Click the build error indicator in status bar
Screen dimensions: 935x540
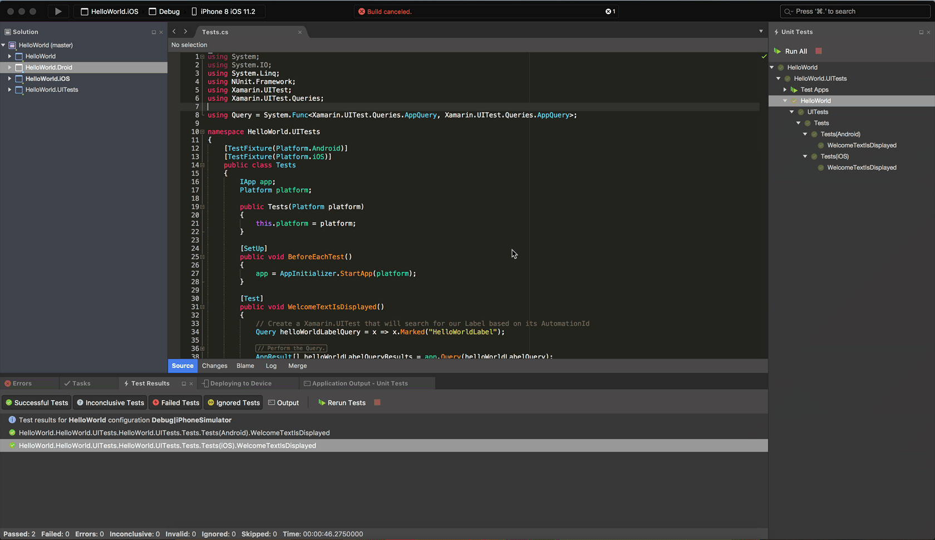tap(611, 12)
